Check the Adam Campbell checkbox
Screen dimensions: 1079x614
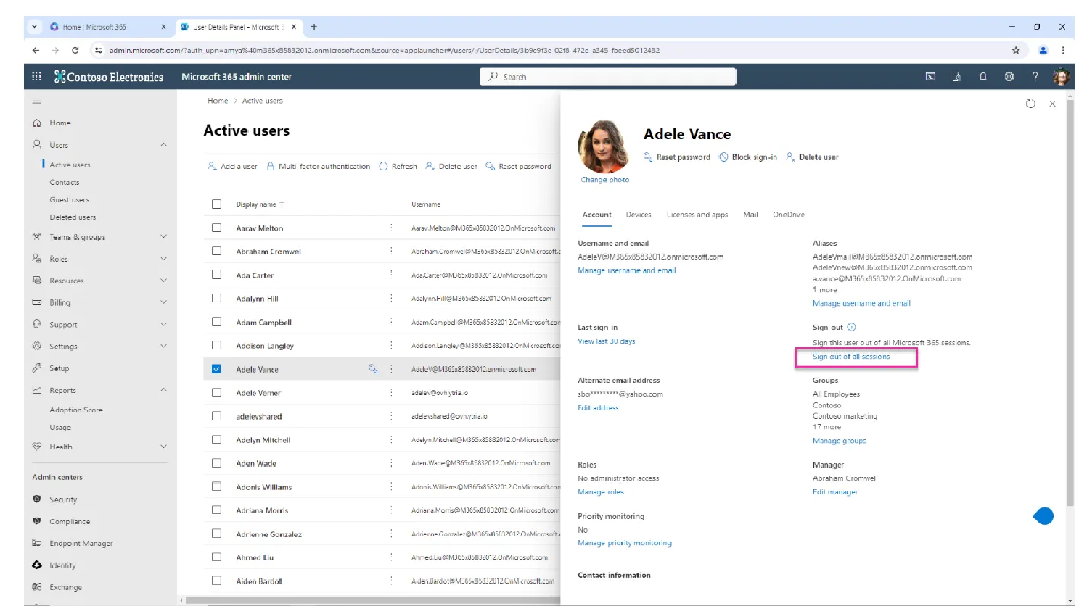tap(216, 322)
